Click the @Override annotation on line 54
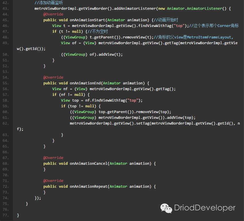 tap(53, 77)
